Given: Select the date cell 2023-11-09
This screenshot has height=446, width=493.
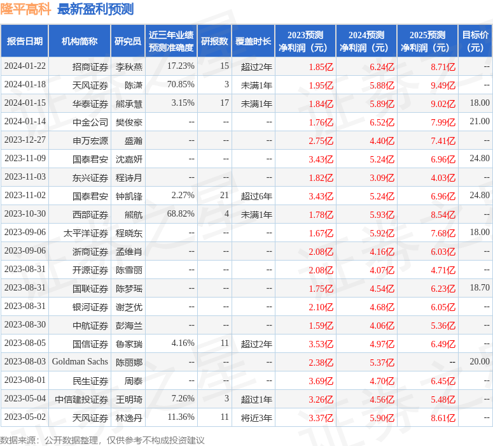Looking at the screenshot, I should click(25, 159).
